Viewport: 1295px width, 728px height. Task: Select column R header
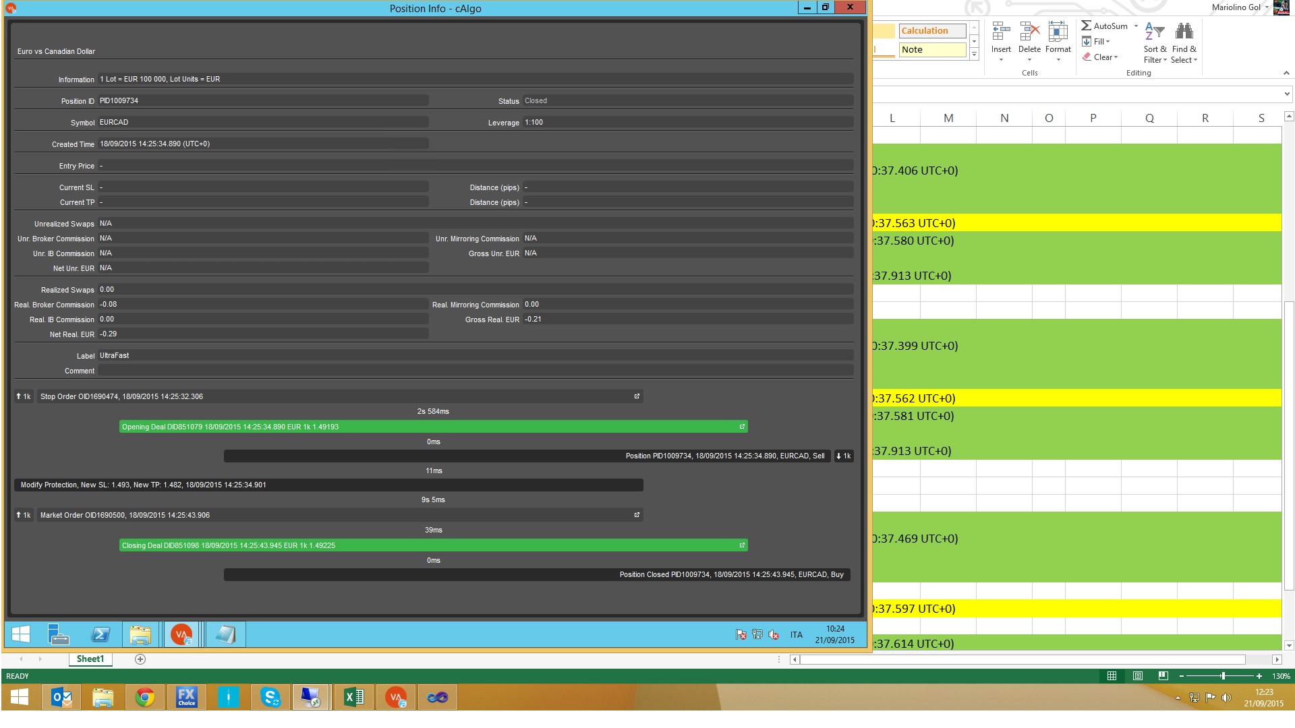[x=1205, y=118]
